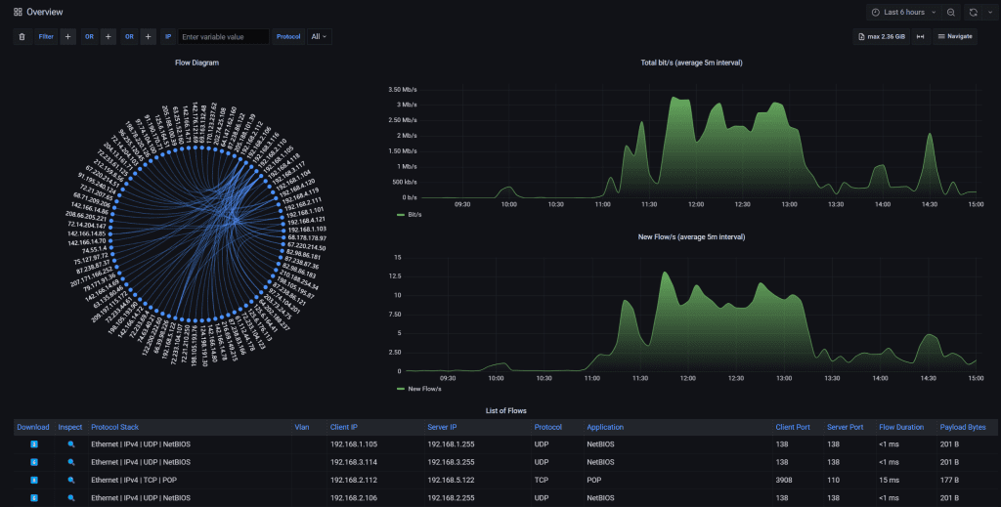The height and width of the screenshot is (507, 1001).
Task: Open the Last 6 hours time picker
Action: 903,12
